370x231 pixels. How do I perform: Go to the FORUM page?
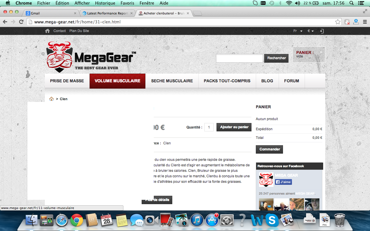292,81
